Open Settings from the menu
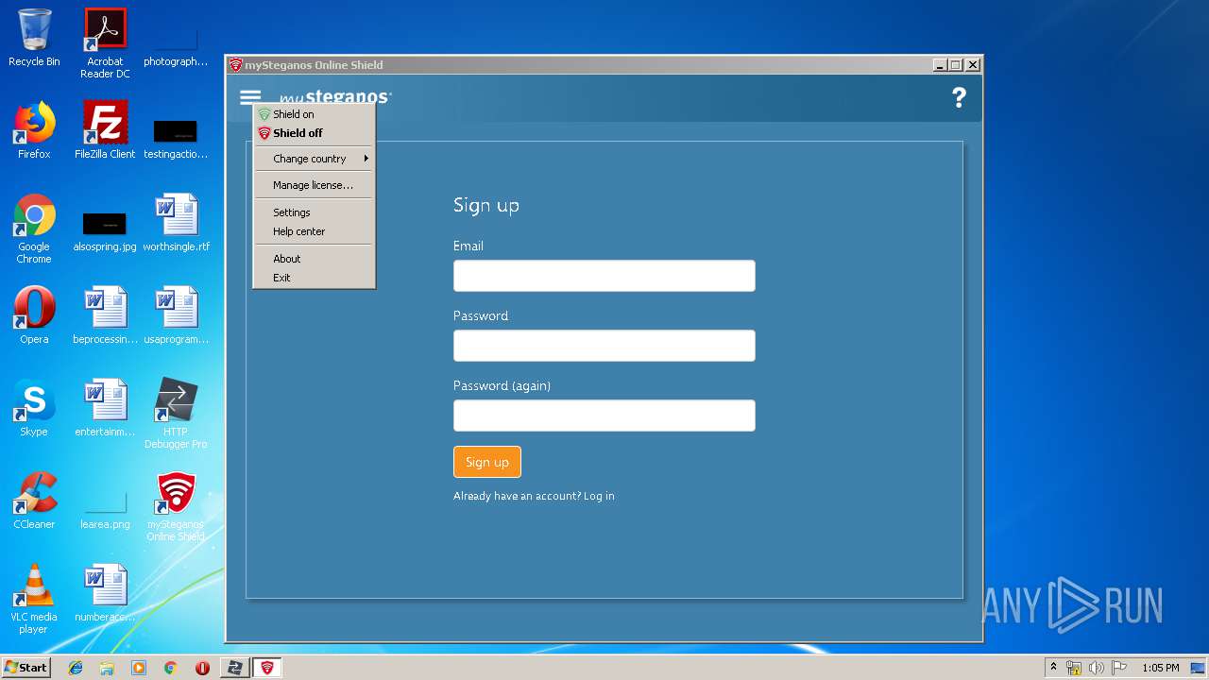This screenshot has width=1209, height=680. 315,212
